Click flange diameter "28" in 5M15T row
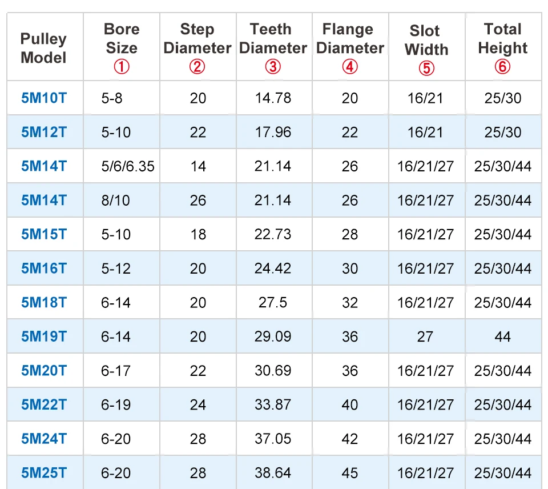Image resolution: width=548 pixels, height=489 pixels. coord(350,235)
